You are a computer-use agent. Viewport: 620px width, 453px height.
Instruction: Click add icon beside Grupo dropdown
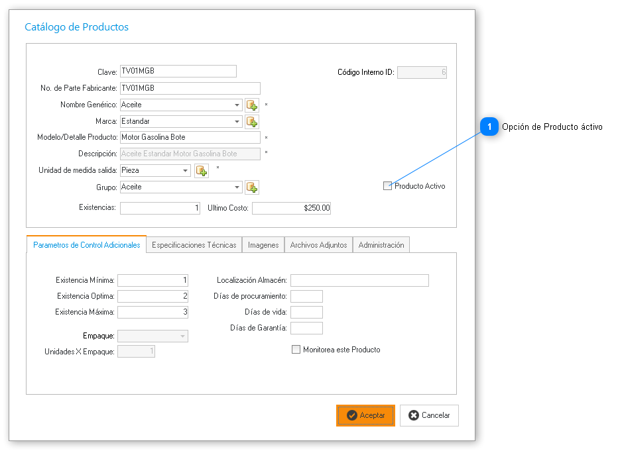click(x=252, y=187)
